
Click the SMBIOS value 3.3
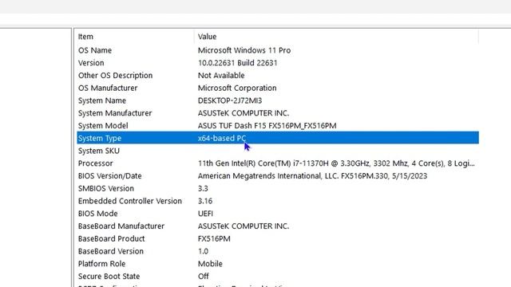click(203, 188)
